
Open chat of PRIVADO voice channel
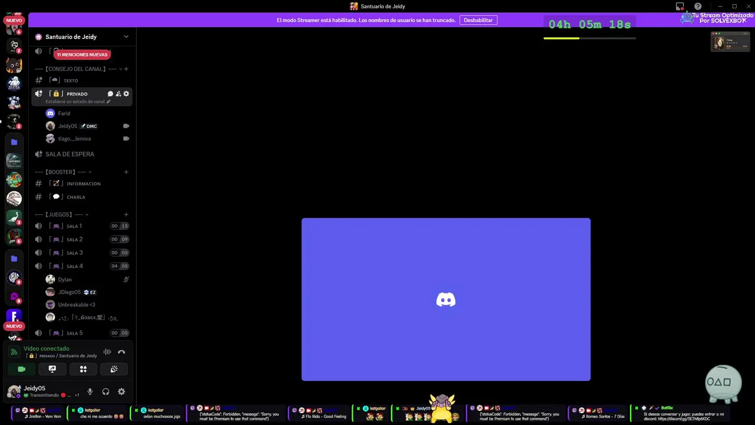pyautogui.click(x=110, y=94)
